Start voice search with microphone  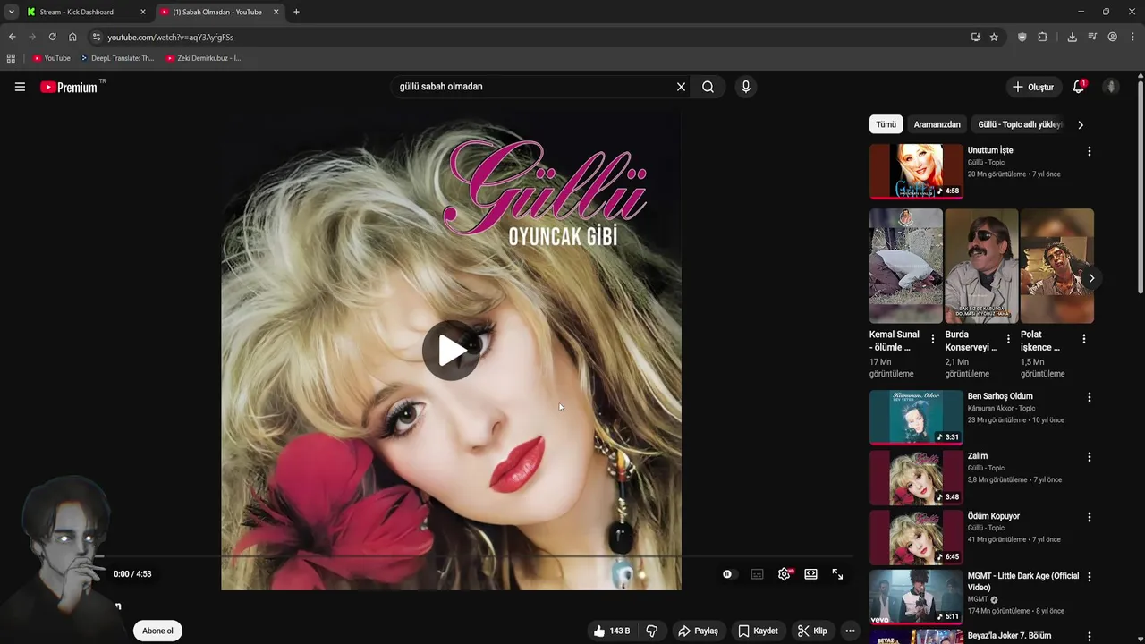click(x=745, y=87)
